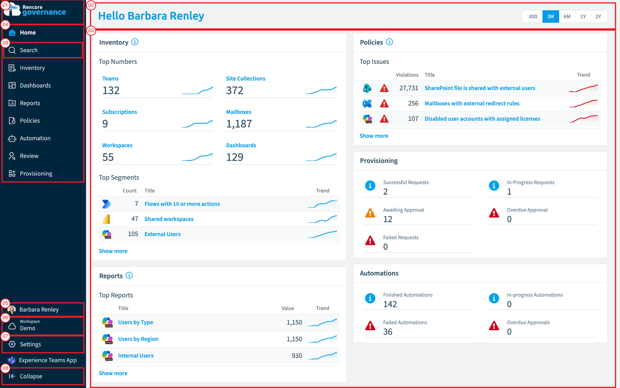
Task: Select the 2Y time range
Action: point(598,17)
